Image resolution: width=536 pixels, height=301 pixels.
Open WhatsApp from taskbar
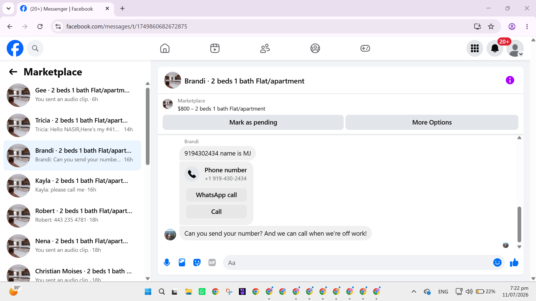(202, 292)
